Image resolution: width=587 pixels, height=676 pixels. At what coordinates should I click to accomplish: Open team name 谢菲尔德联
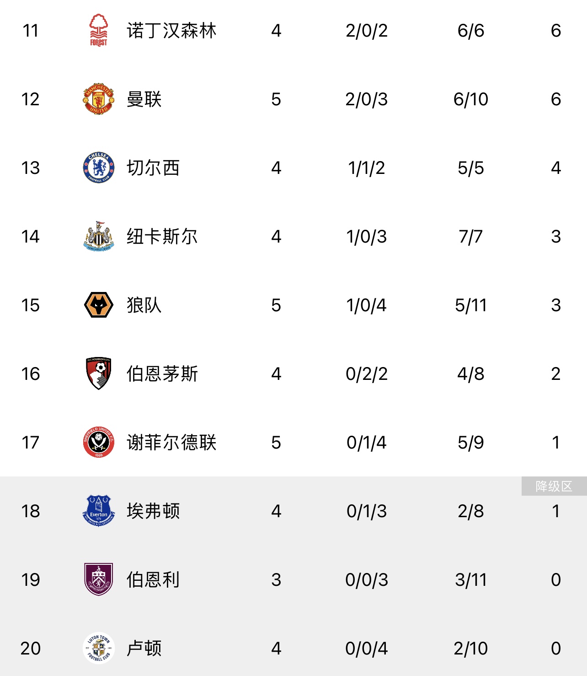click(x=171, y=443)
